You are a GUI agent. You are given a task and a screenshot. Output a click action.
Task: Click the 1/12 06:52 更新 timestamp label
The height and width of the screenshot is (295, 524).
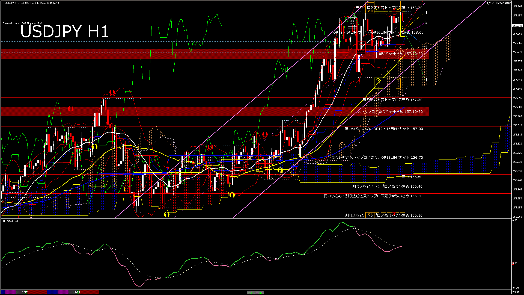[x=499, y=3]
